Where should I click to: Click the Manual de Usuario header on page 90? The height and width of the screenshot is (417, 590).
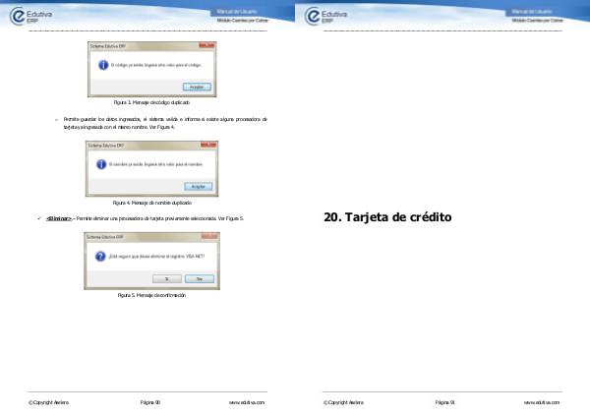point(240,11)
